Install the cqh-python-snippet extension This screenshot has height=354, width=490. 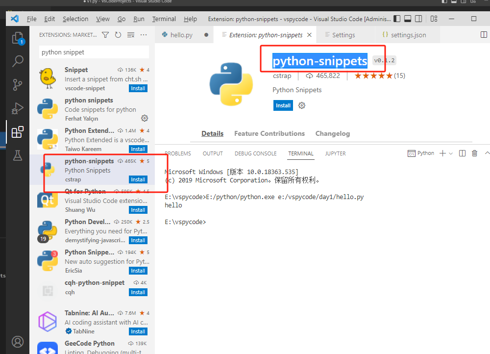pyautogui.click(x=138, y=292)
